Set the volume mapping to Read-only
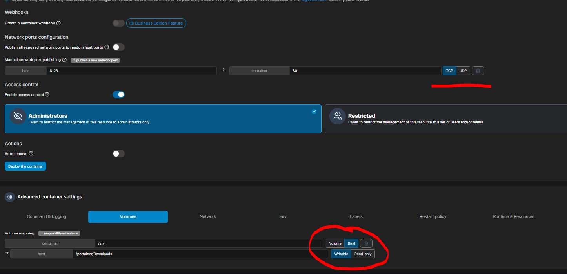Viewport: 567px width, 274px height. point(363,254)
